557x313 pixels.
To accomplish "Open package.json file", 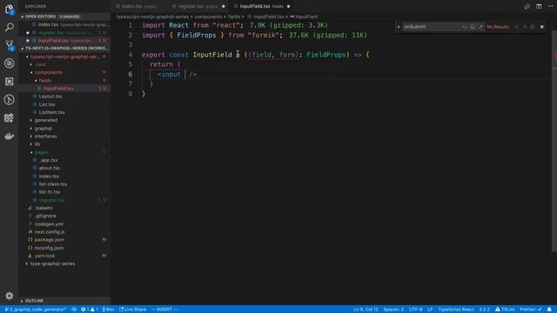I will tap(64, 240).
